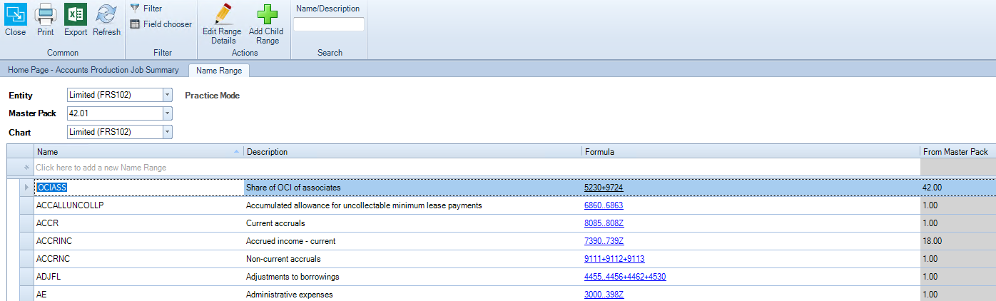The height and width of the screenshot is (301, 996).
Task: Sort by the Formula column header
Action: pos(751,152)
